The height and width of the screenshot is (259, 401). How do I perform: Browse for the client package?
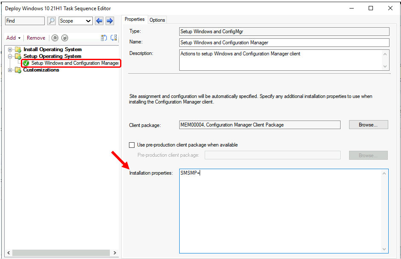[368, 125]
